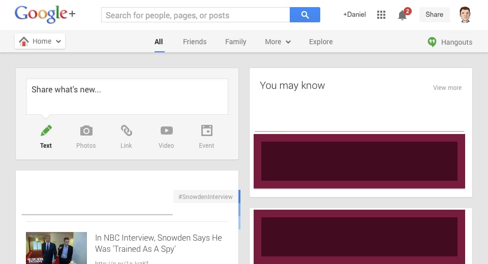Open the Snowden interview thumbnail image
Image resolution: width=488 pixels, height=264 pixels.
tap(56, 248)
